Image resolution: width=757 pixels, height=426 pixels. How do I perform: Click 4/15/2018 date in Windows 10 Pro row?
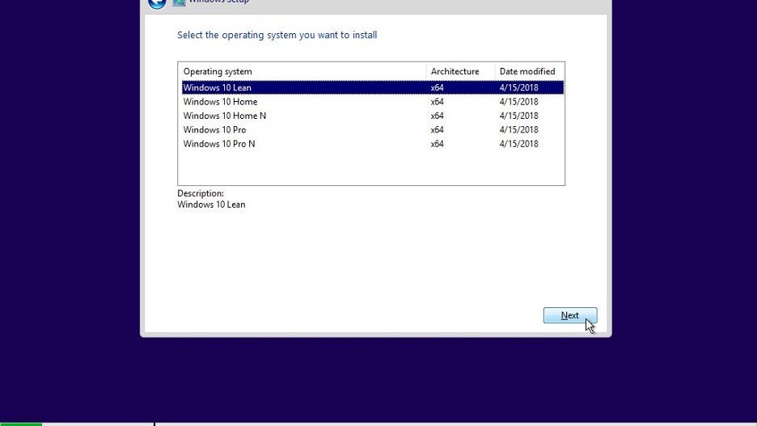click(x=518, y=130)
